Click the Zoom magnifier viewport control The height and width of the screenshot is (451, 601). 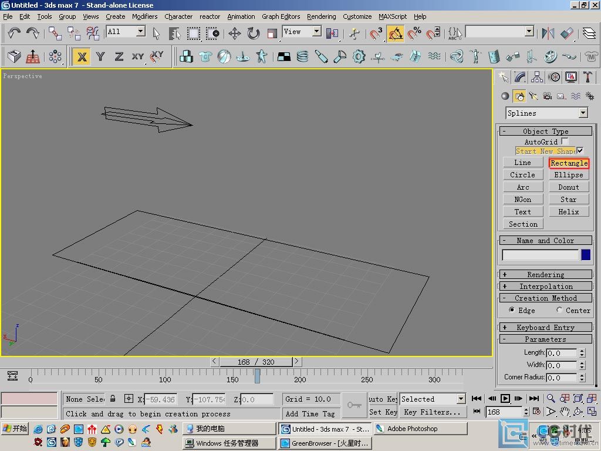click(x=551, y=399)
